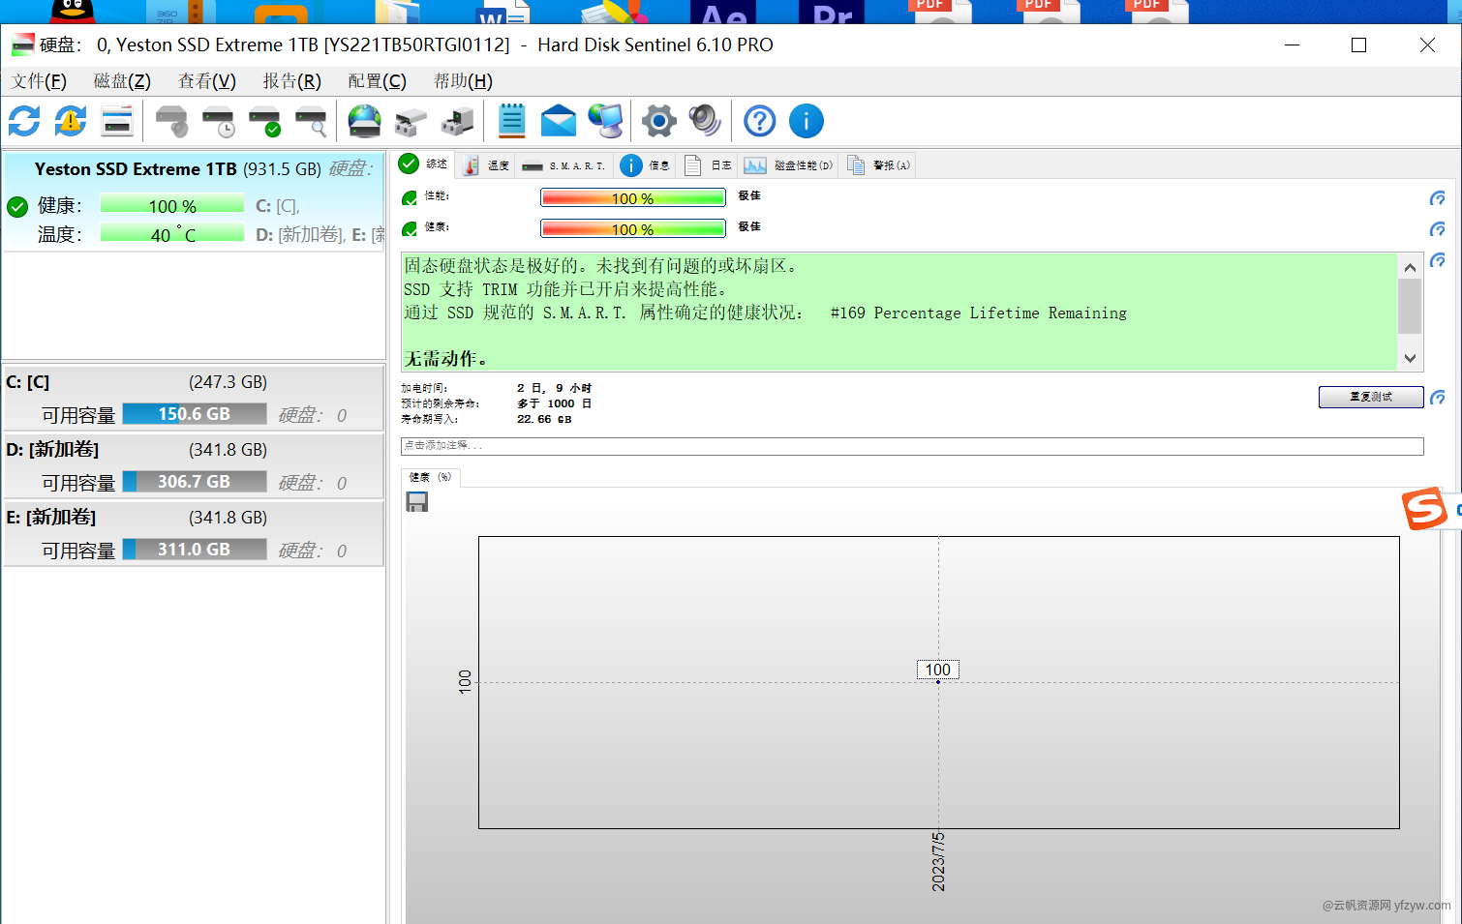Switch to the 信息 information tab
The image size is (1462, 924).
645,165
